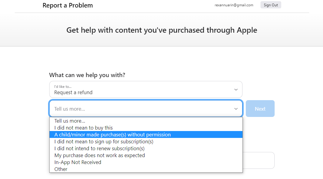Click the 'What can we help you with?' label

click(87, 75)
